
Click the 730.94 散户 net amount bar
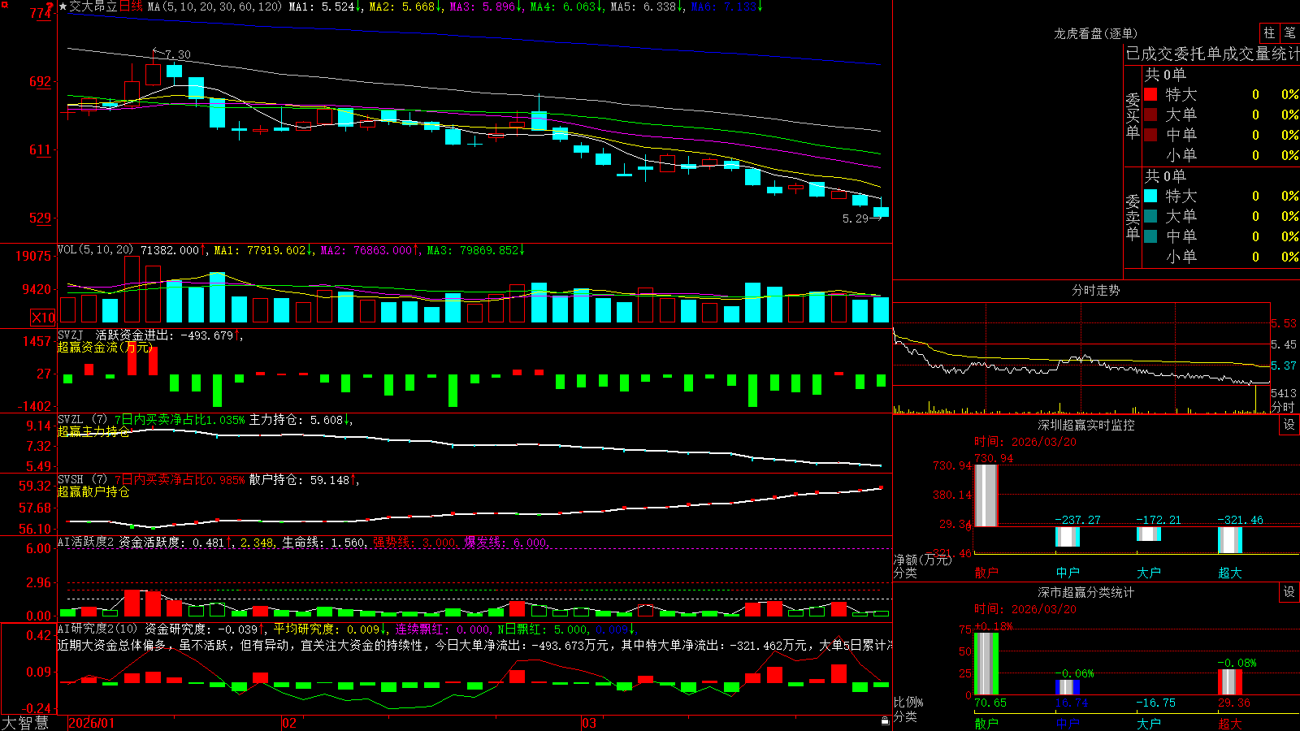(x=986, y=495)
